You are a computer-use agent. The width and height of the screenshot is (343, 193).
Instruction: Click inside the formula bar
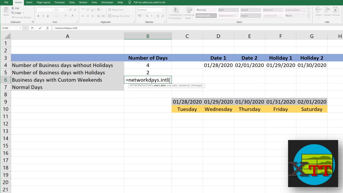pos(197,28)
